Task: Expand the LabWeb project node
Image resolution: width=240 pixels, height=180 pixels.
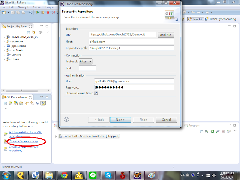Action: pyautogui.click(x=4, y=51)
